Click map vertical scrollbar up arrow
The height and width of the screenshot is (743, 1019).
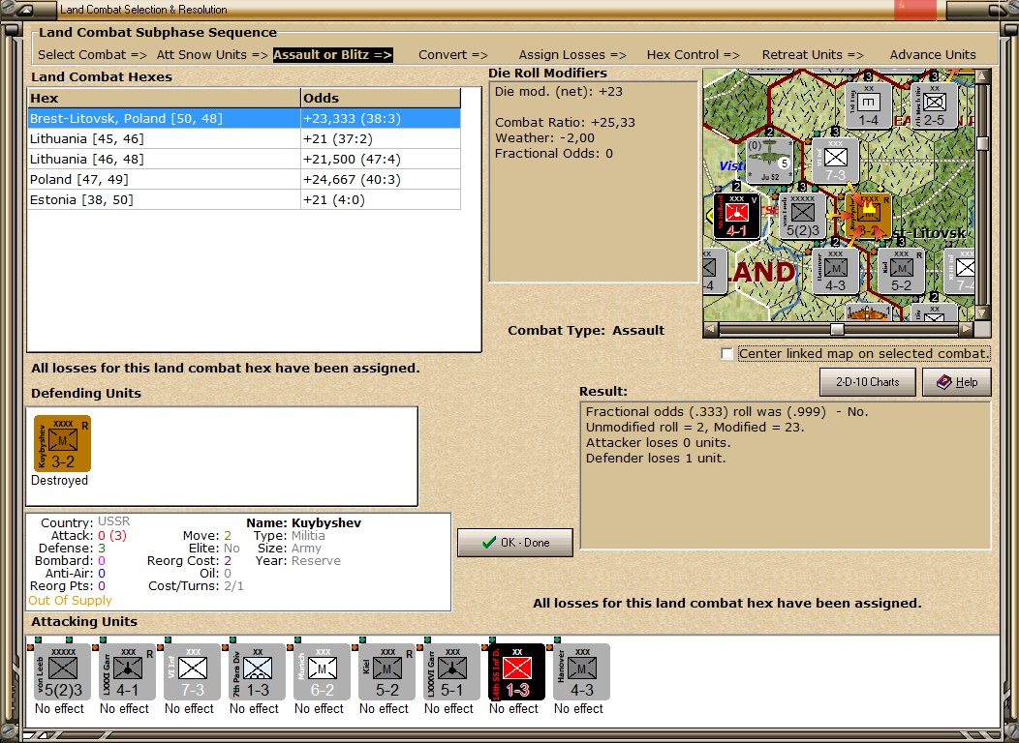tap(982, 76)
